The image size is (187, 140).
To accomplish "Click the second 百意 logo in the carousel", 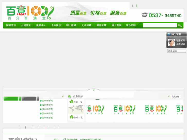I will pos(124,110).
